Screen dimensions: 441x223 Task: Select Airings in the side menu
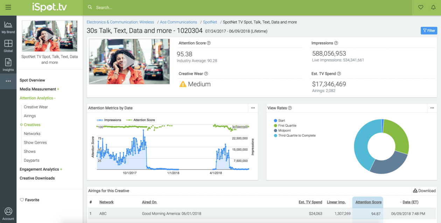[x=30, y=116]
